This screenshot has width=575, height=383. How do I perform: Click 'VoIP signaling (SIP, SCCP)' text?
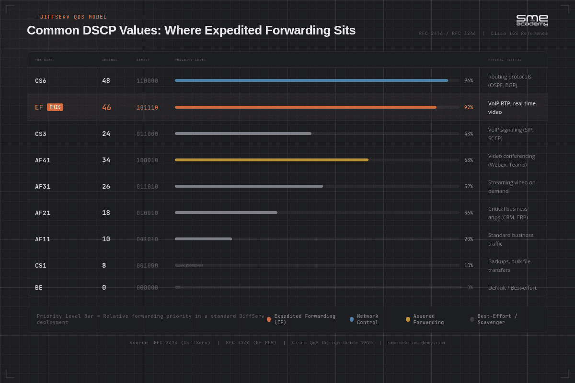pos(511,134)
